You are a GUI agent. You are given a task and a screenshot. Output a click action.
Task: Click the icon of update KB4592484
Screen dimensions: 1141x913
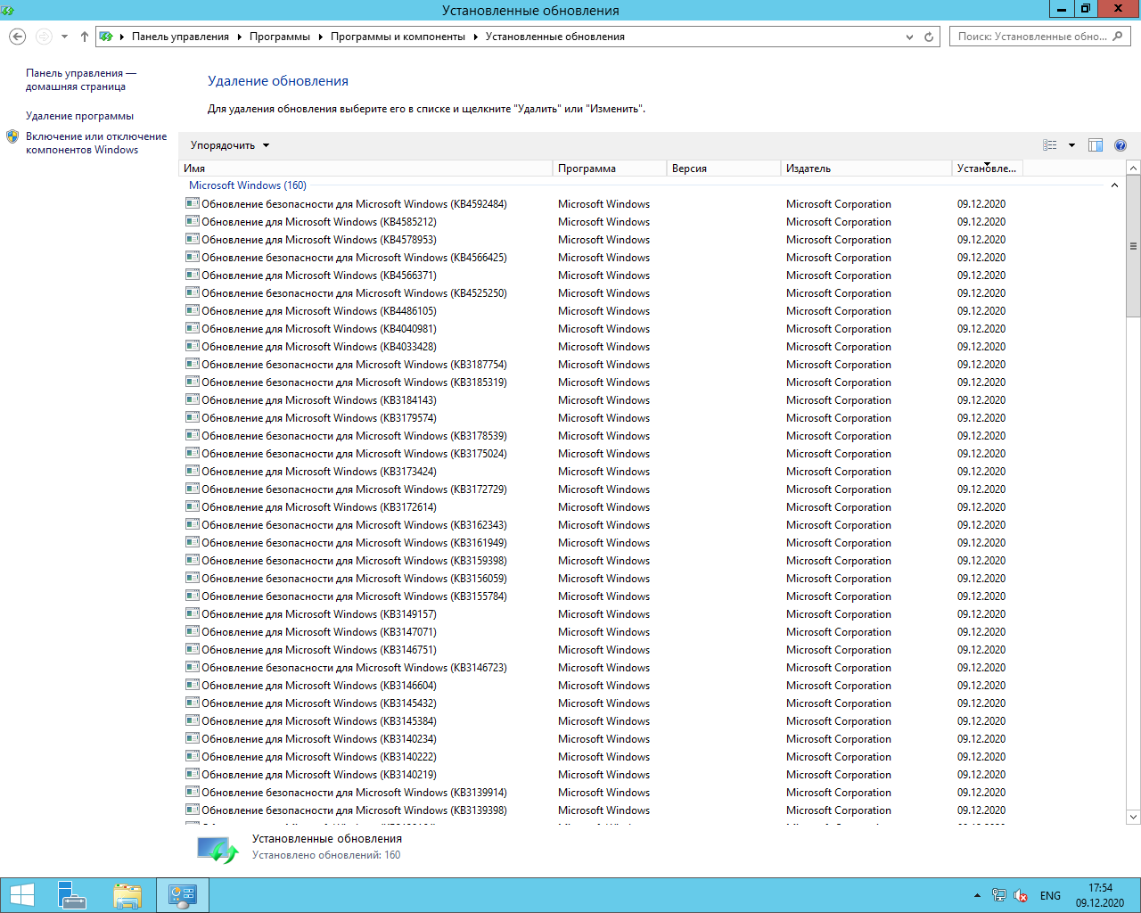(x=192, y=203)
